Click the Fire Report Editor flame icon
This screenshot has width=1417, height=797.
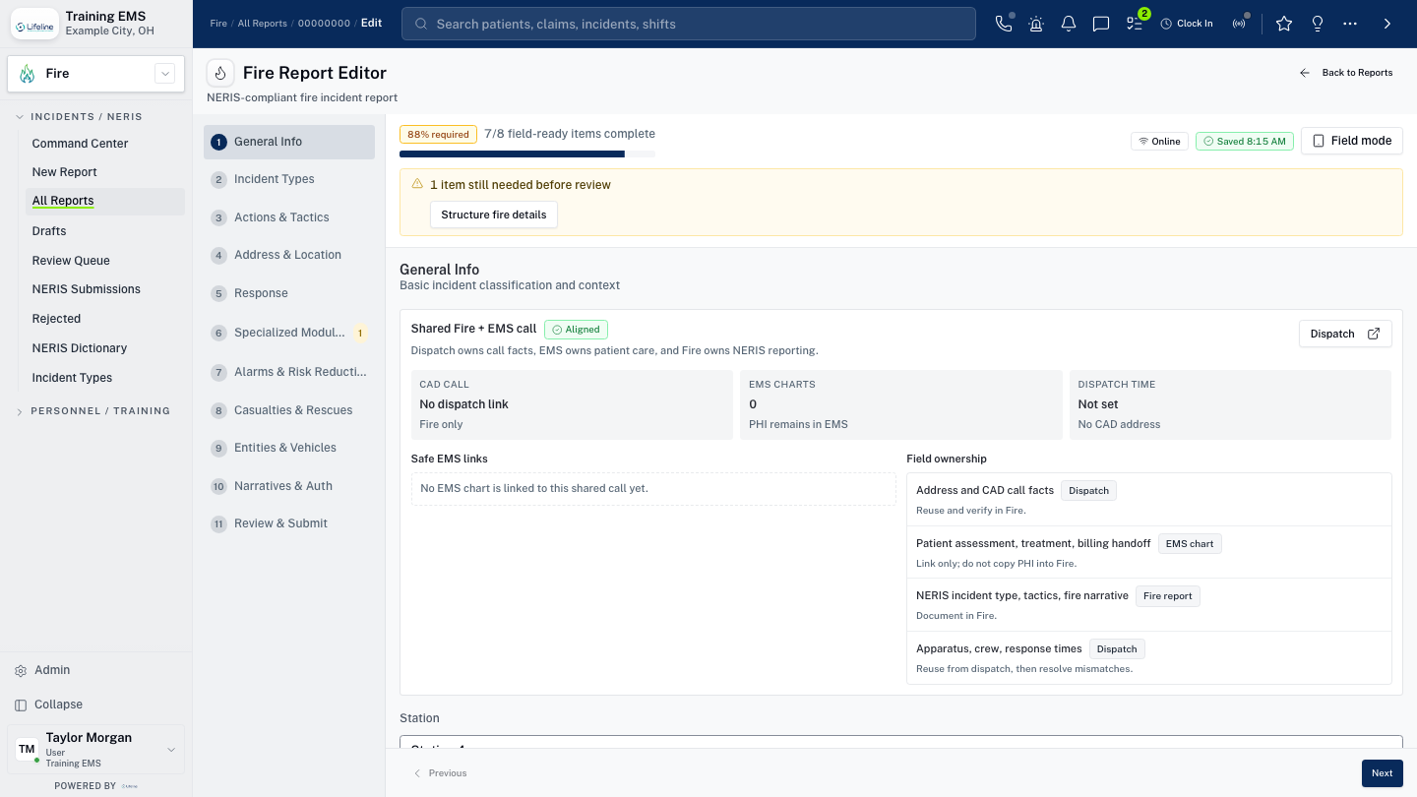(220, 73)
